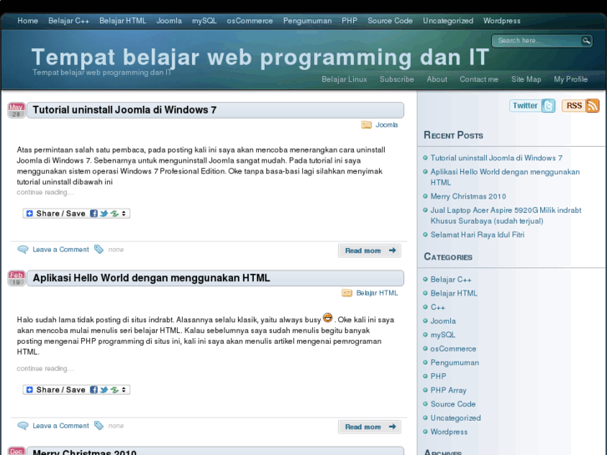Click the May 28 date badge
Viewport: 607px width, 455px height.
click(x=16, y=110)
